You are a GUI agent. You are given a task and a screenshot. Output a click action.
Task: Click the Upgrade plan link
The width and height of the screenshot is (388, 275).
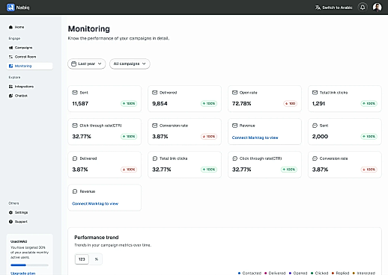[x=23, y=273]
